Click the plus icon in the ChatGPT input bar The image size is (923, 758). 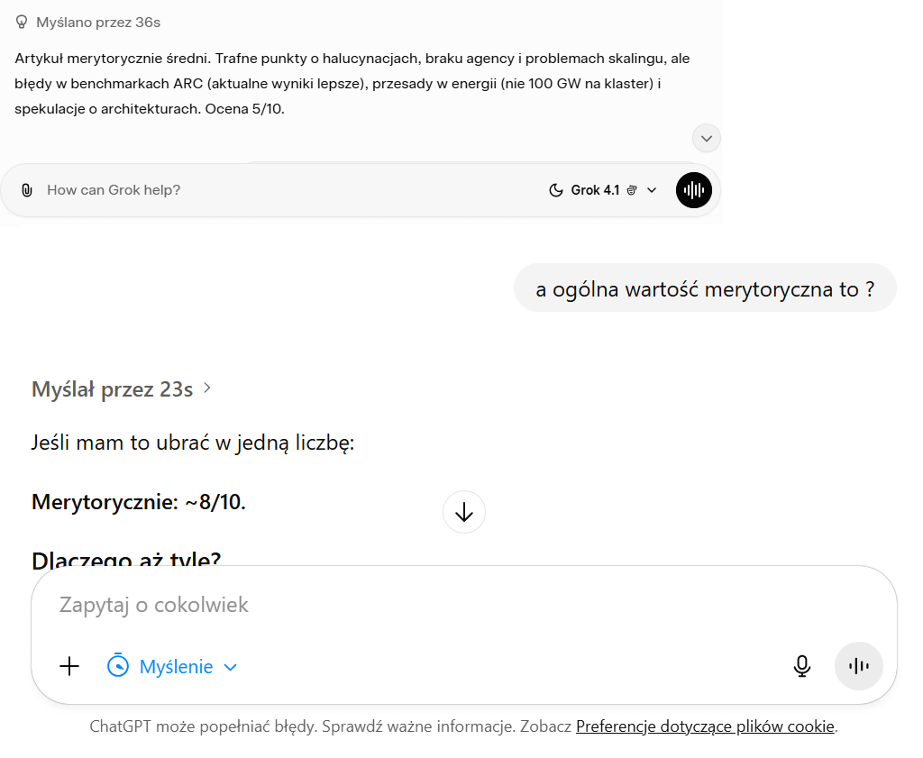point(69,666)
